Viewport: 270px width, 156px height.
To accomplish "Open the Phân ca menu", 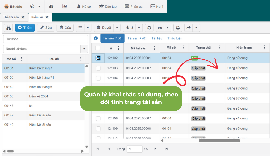I will 134,7.
